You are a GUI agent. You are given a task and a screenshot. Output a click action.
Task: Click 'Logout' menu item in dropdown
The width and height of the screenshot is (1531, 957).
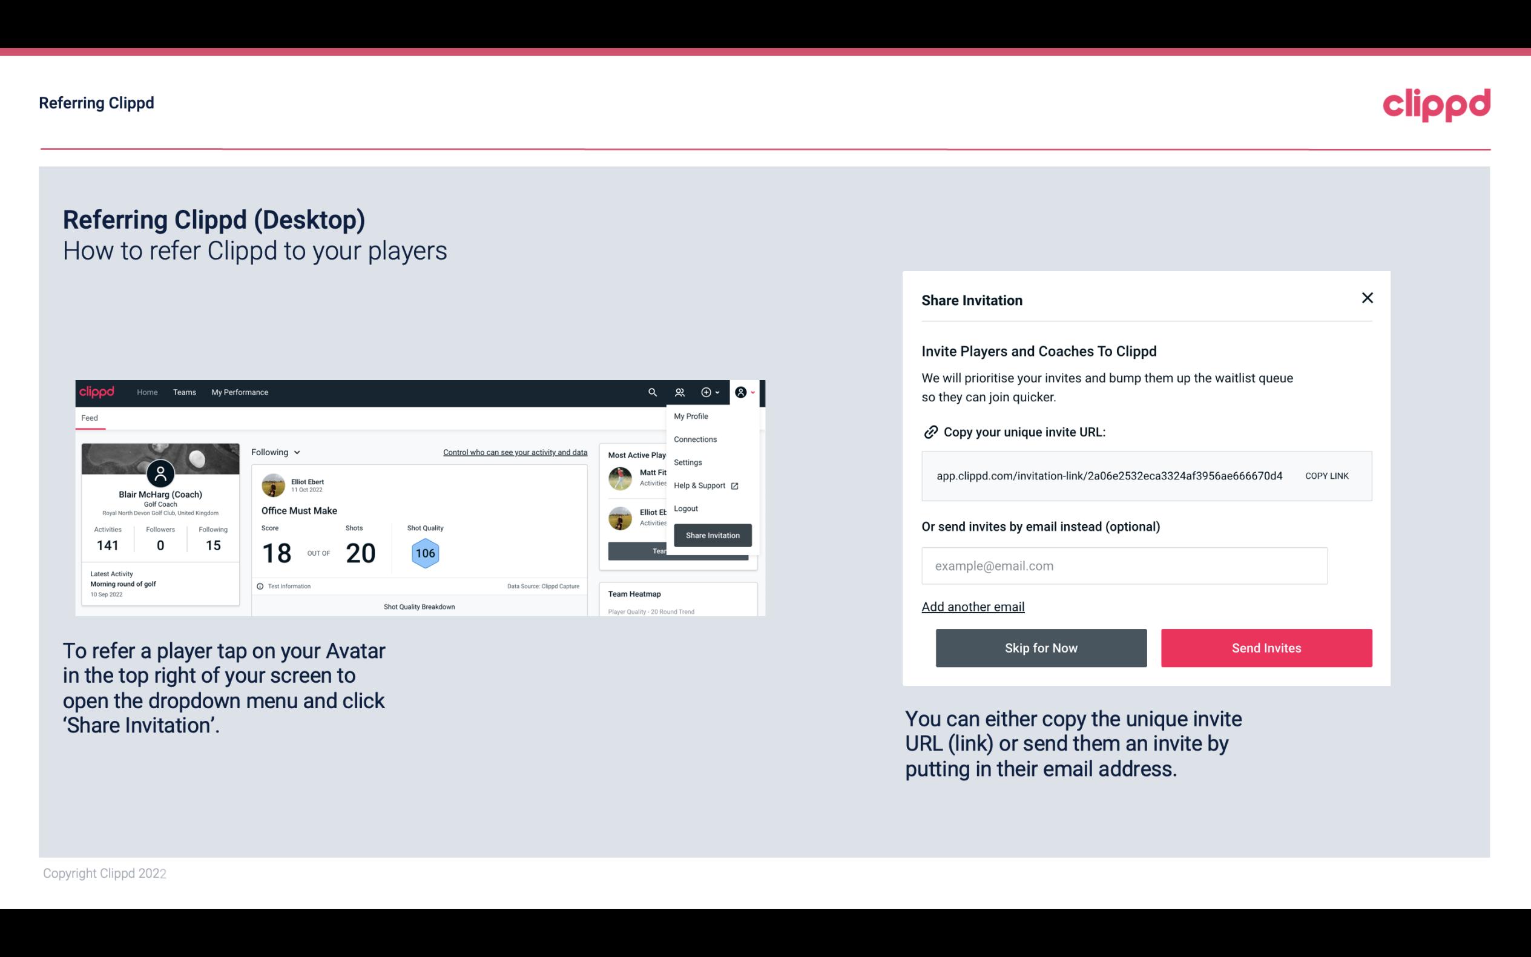pyautogui.click(x=685, y=508)
